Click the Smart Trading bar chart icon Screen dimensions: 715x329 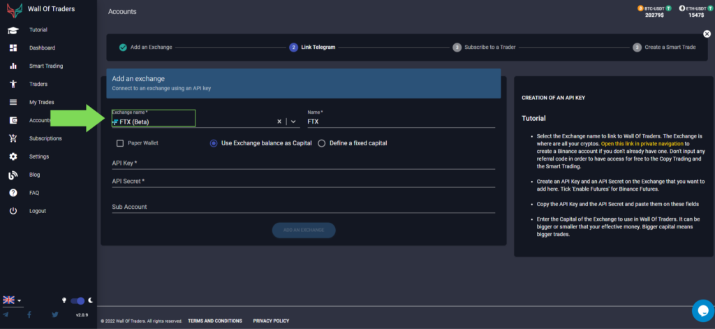[13, 66]
